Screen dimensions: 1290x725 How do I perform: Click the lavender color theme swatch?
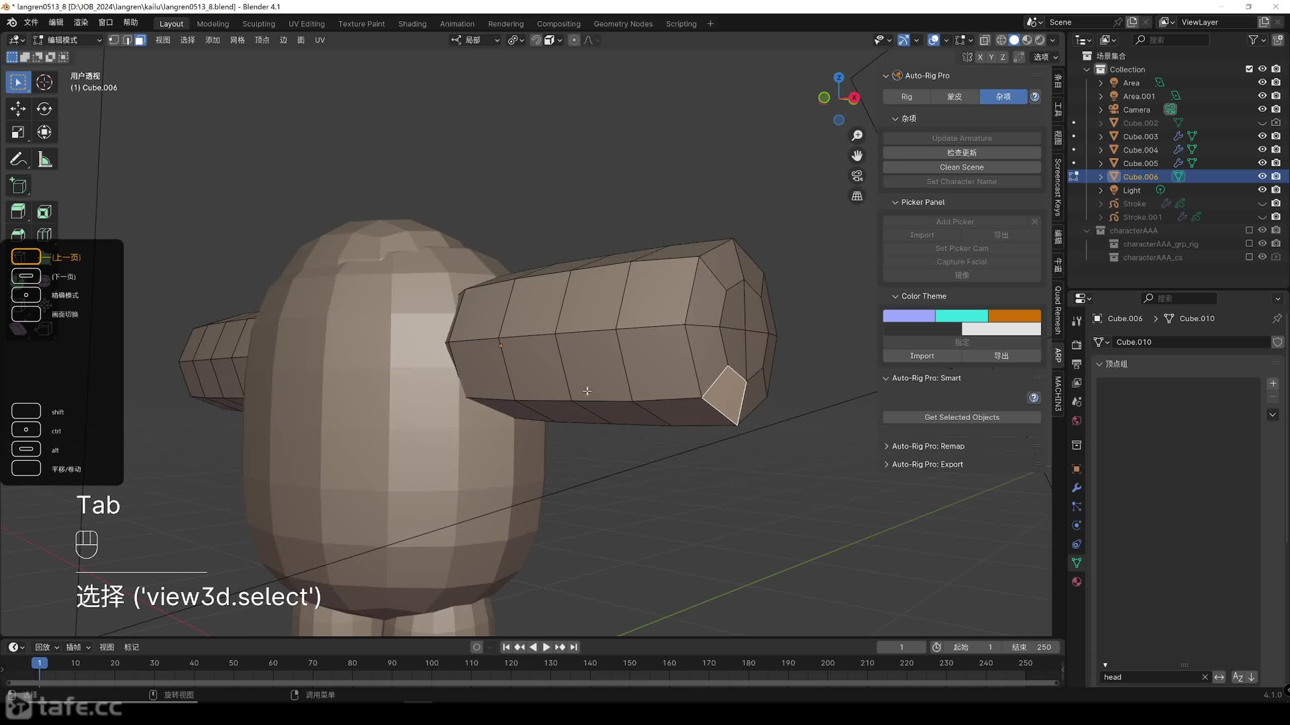[x=909, y=316]
